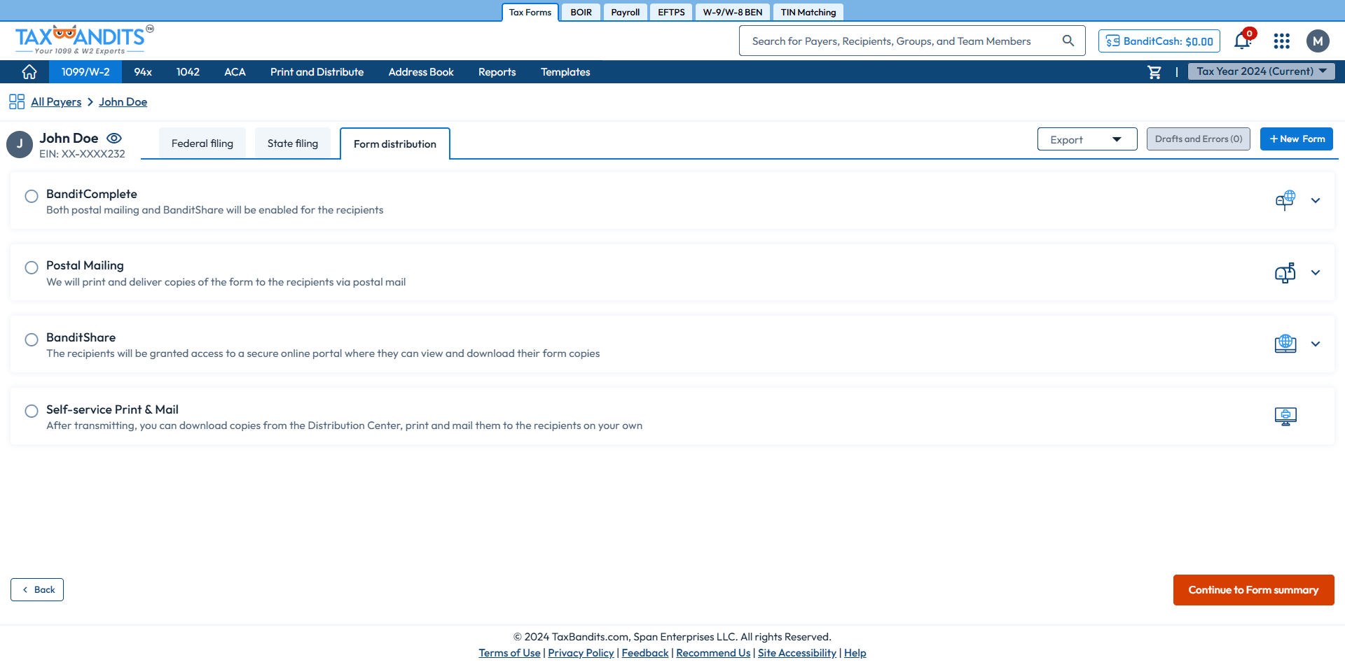Select the BanditComplete radio button
This screenshot has height=667, width=1345.
pyautogui.click(x=32, y=197)
